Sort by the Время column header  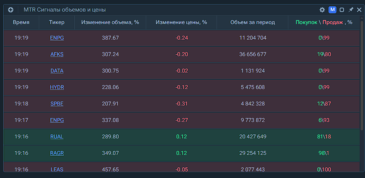(x=21, y=22)
